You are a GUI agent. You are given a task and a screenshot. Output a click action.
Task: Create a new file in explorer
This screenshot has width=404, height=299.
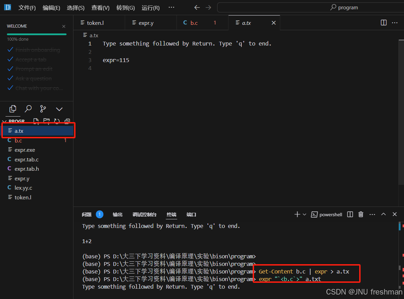coord(36,121)
